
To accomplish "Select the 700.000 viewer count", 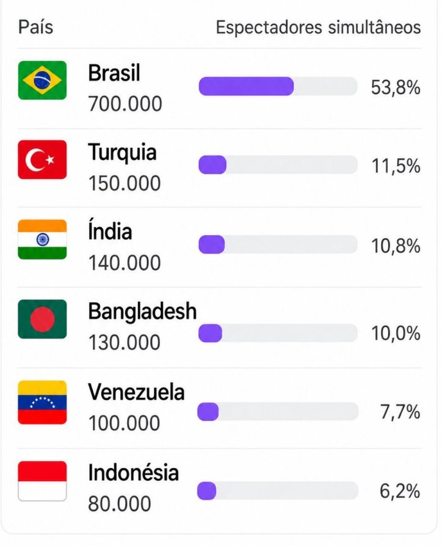I will 125,104.
